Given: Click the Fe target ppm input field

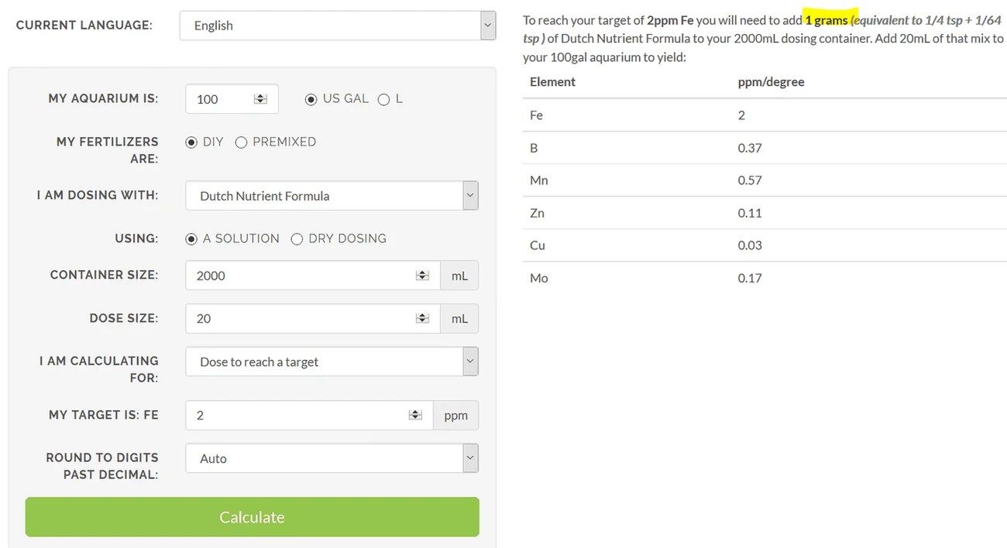Looking at the screenshot, I should pyautogui.click(x=309, y=415).
